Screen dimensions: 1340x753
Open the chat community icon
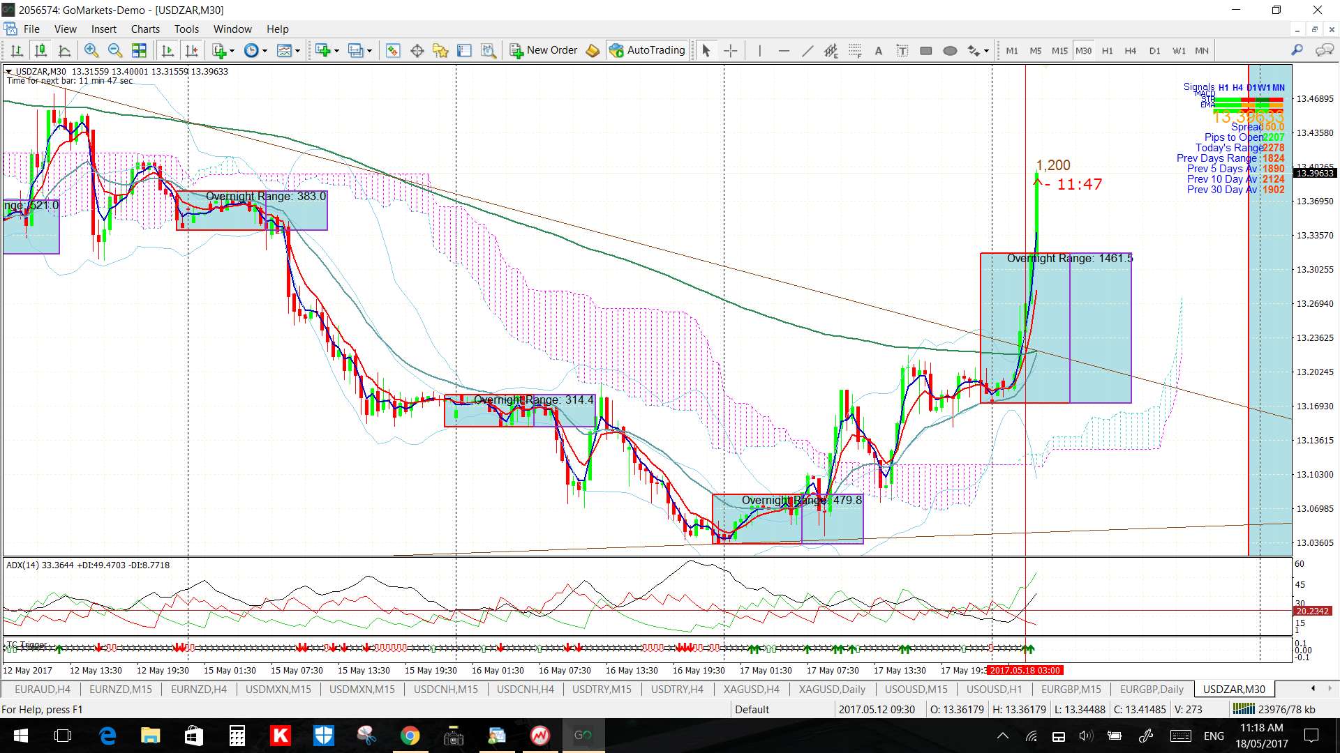[x=1324, y=50]
